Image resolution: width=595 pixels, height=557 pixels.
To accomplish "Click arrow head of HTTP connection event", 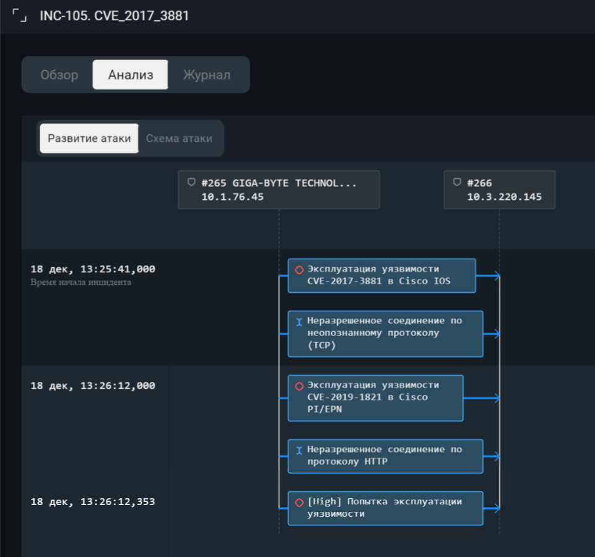I will 497,457.
